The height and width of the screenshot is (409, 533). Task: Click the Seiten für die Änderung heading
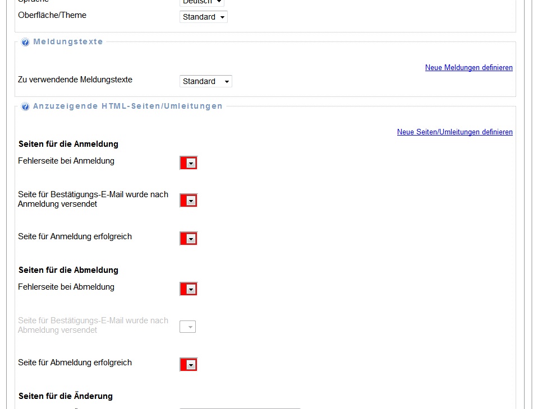66,396
